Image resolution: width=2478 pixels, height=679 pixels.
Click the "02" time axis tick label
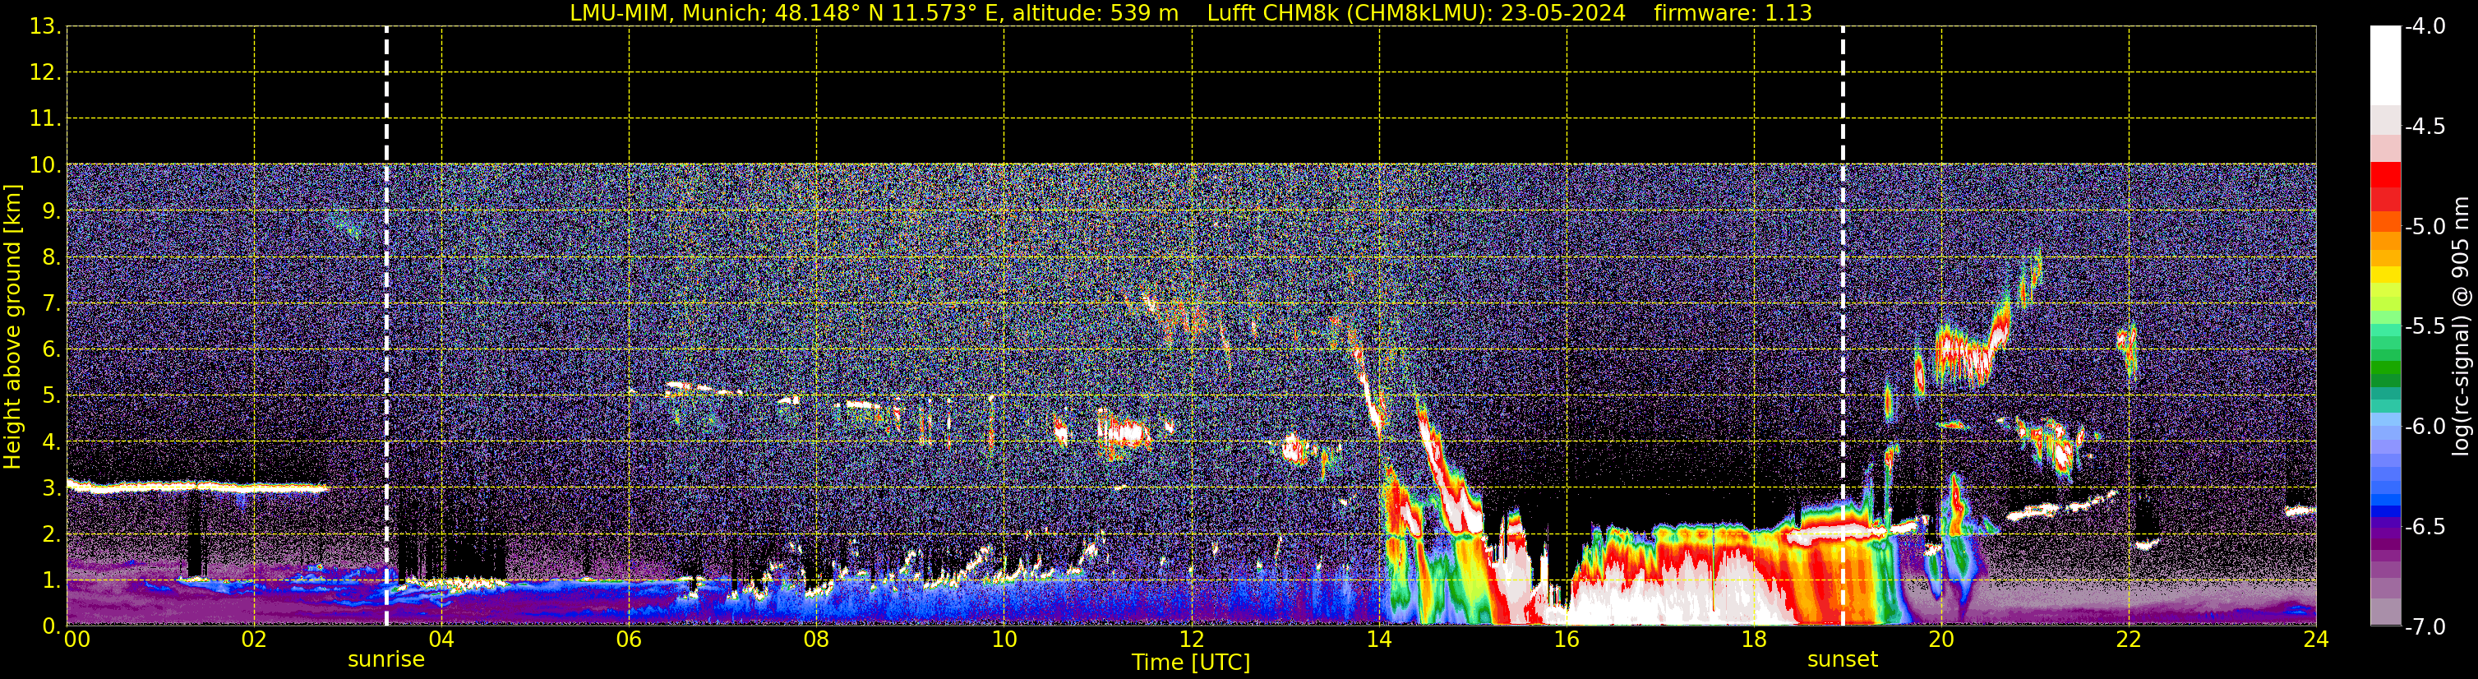(x=254, y=640)
